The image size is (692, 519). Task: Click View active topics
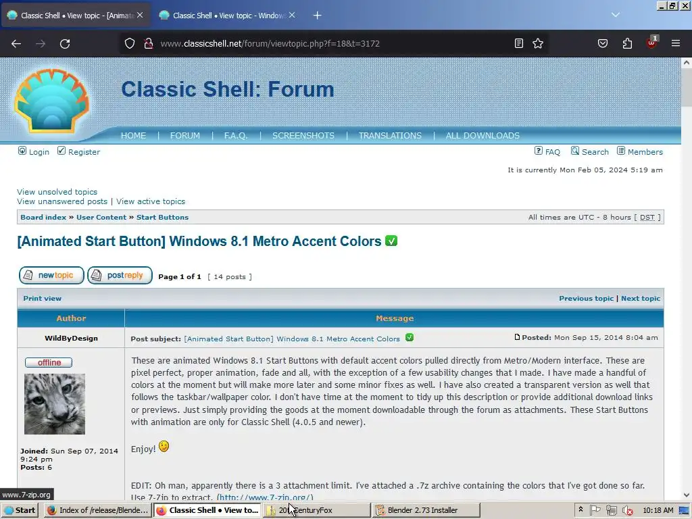pos(151,201)
